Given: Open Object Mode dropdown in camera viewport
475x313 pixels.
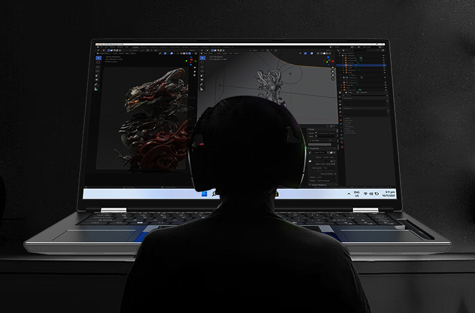Looking at the screenshot, I should point(105,54).
